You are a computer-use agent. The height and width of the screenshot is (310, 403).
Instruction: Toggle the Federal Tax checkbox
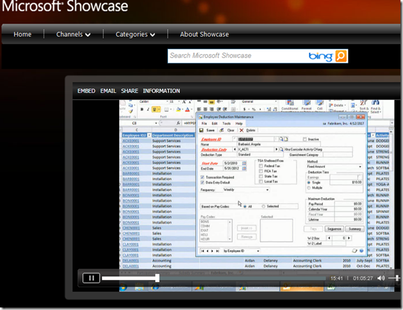[261, 166]
